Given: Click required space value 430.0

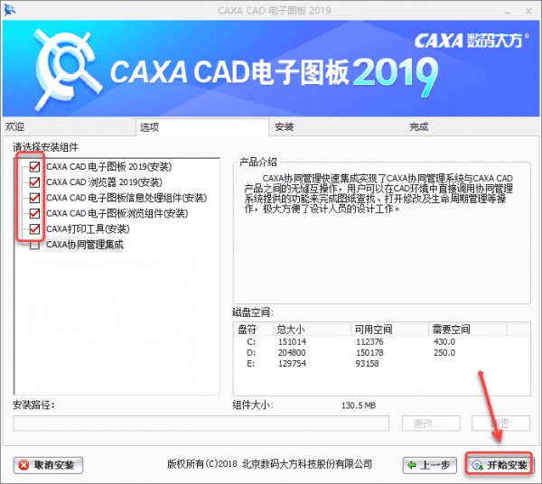Looking at the screenshot, I should [444, 341].
